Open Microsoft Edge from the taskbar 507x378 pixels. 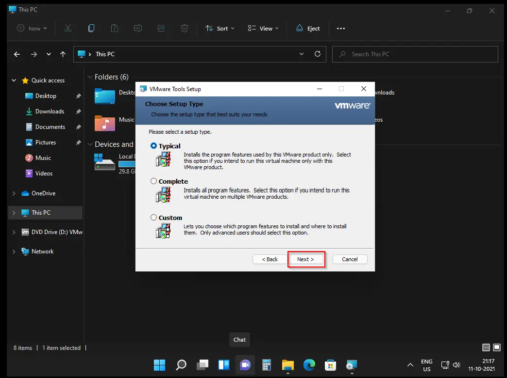click(x=309, y=365)
